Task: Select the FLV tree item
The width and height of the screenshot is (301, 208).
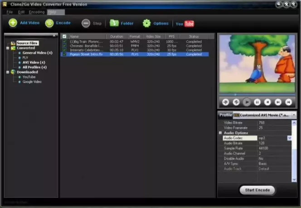Action: [x=25, y=58]
